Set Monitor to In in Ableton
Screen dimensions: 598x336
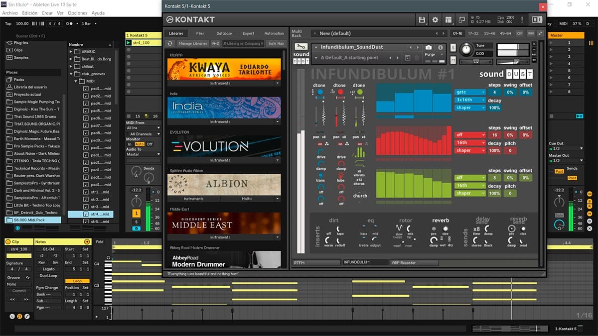pyautogui.click(x=130, y=144)
